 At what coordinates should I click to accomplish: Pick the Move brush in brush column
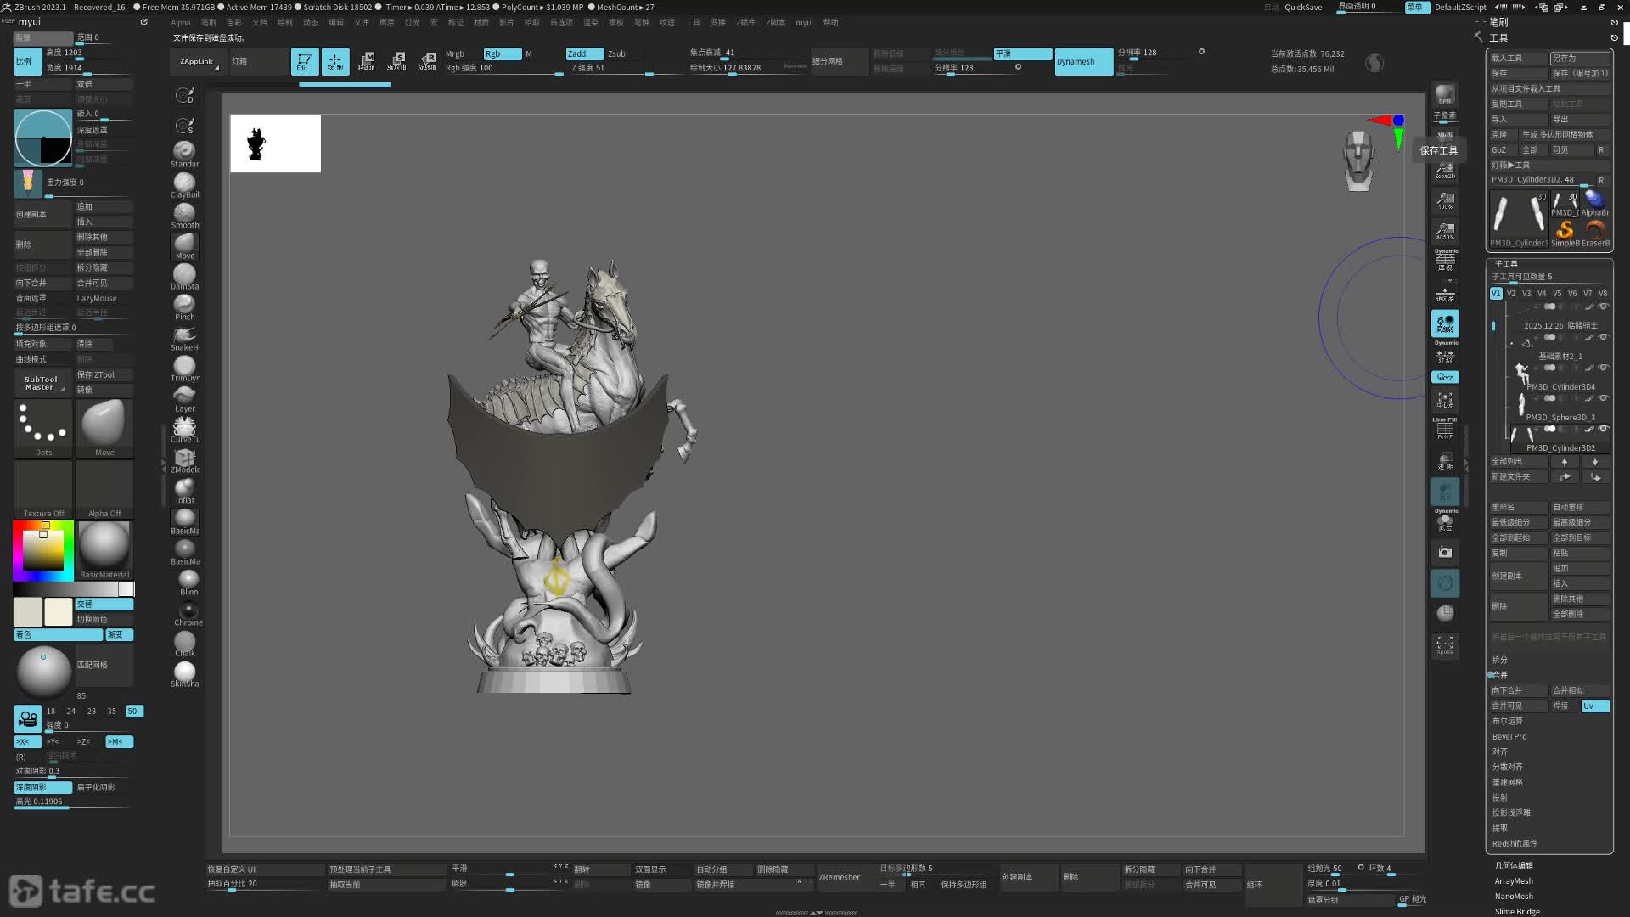pyautogui.click(x=184, y=245)
